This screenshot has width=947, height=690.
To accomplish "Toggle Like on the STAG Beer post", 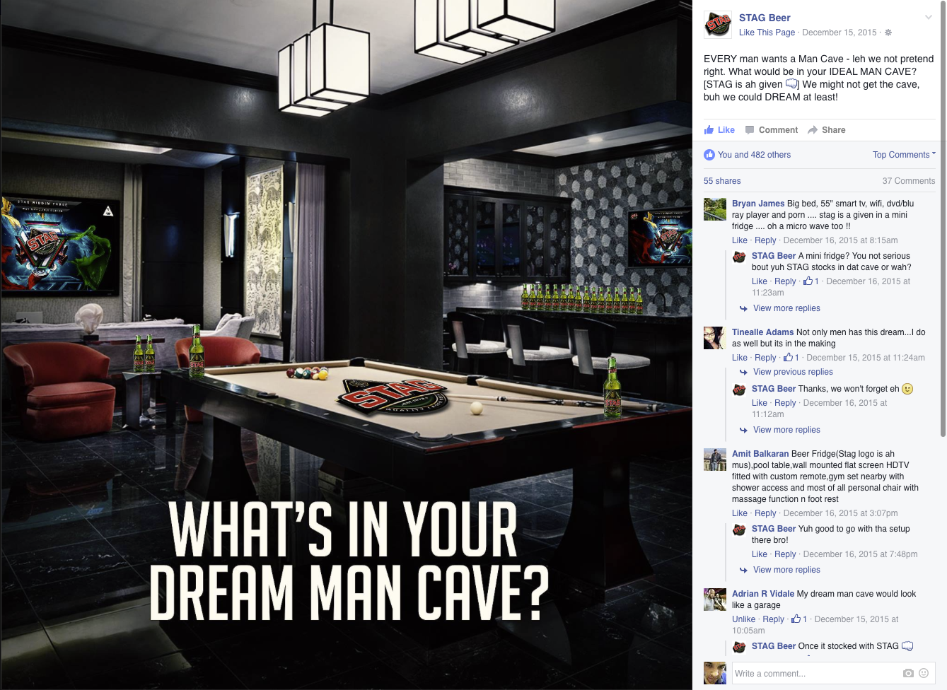I will 719,130.
